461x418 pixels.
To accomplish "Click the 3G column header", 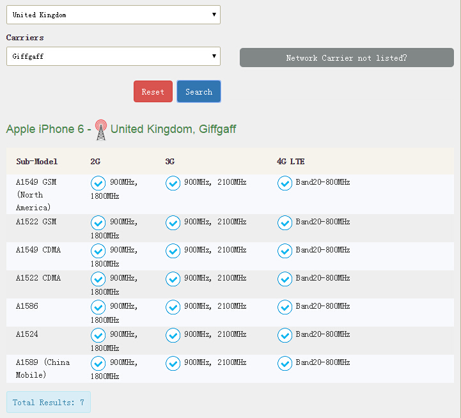I will pyautogui.click(x=170, y=161).
